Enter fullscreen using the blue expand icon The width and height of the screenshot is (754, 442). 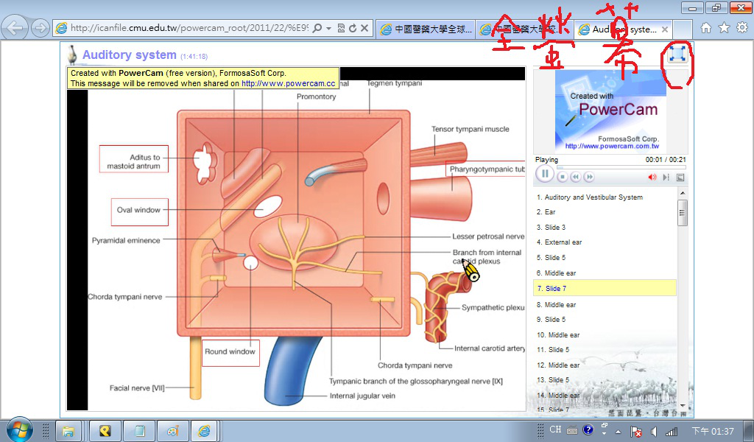[677, 53]
